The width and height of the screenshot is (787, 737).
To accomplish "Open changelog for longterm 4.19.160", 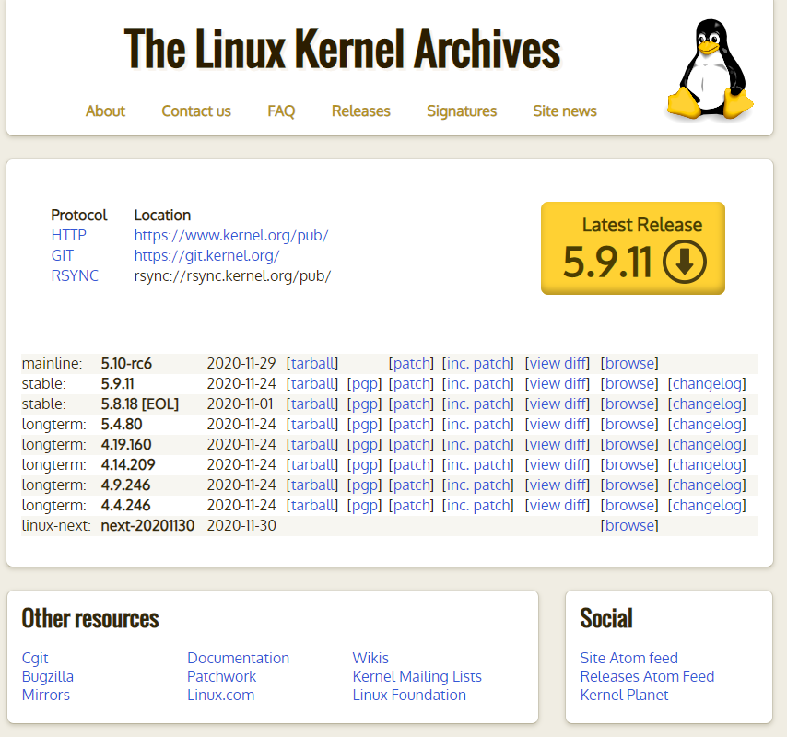I will 707,445.
